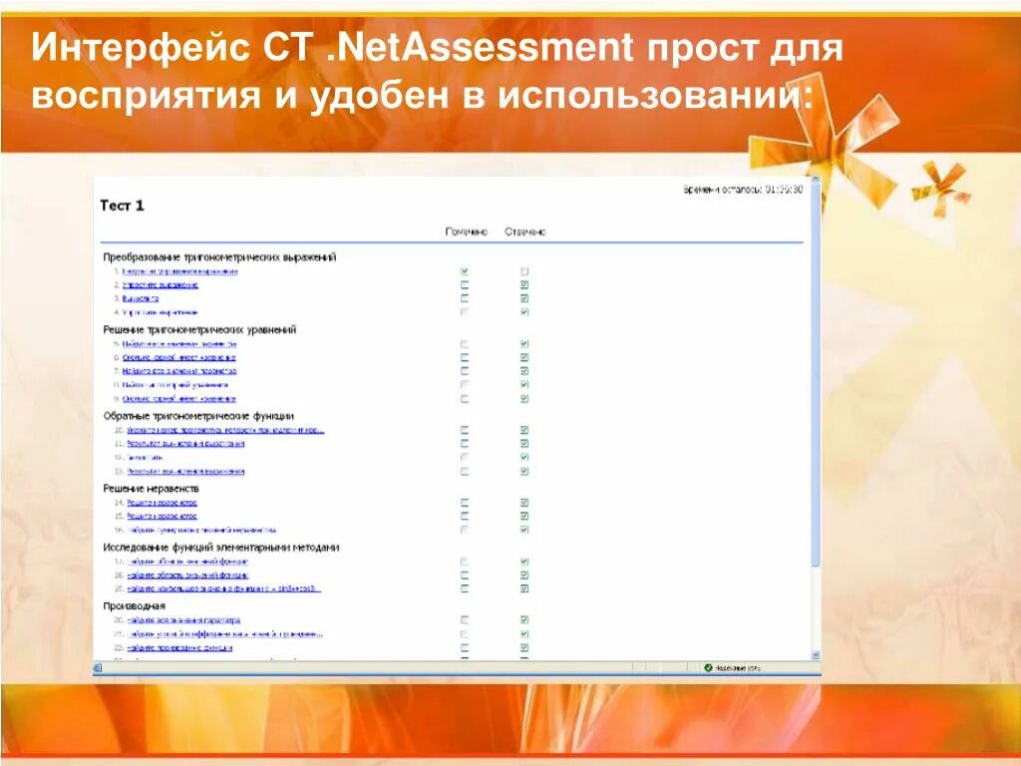Image resolution: width=1021 pixels, height=766 pixels.
Task: Click the "Тест 1" heading
Action: 122,205
